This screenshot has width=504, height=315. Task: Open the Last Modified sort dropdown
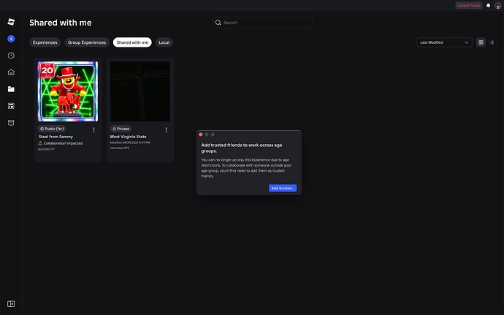444,42
